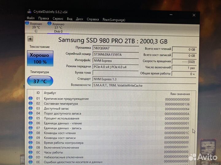Click status orb for 0E Ошибки целостности носителя

[x=31, y=162]
